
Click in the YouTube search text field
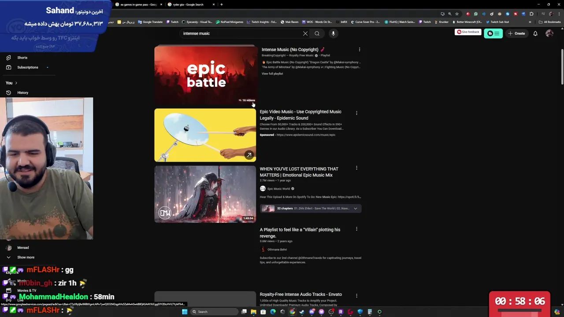(240, 33)
